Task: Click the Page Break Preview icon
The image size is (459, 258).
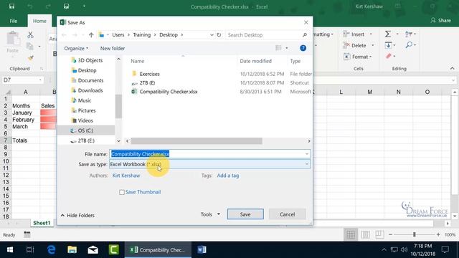Action: click(x=379, y=234)
